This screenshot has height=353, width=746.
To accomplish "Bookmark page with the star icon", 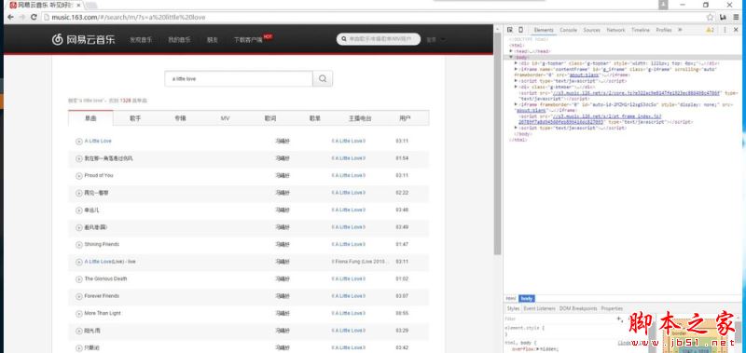I will 710,17.
